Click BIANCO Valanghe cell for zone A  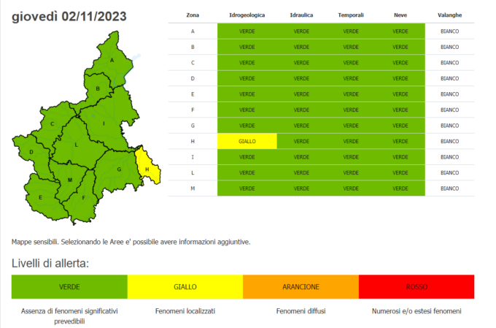(450, 31)
